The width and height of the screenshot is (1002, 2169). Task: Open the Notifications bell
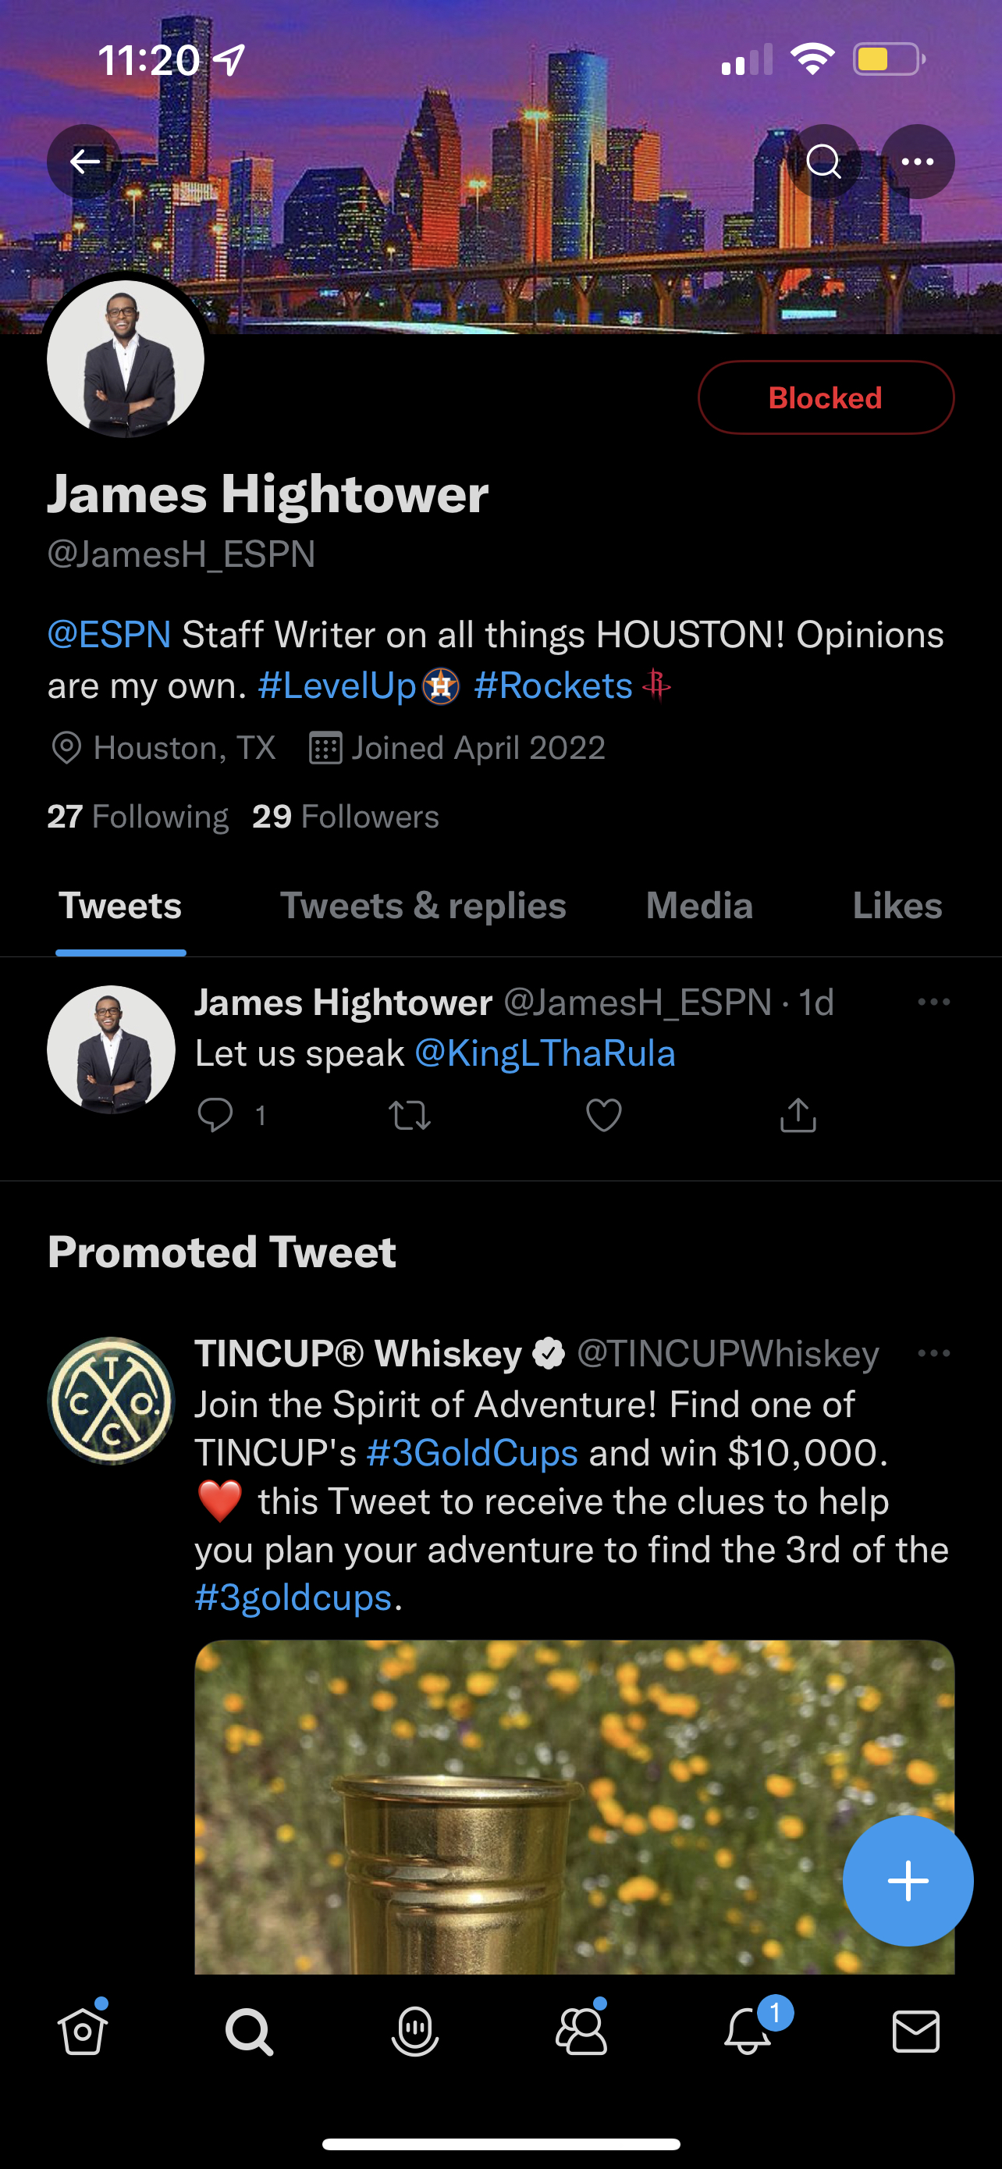pyautogui.click(x=748, y=2032)
